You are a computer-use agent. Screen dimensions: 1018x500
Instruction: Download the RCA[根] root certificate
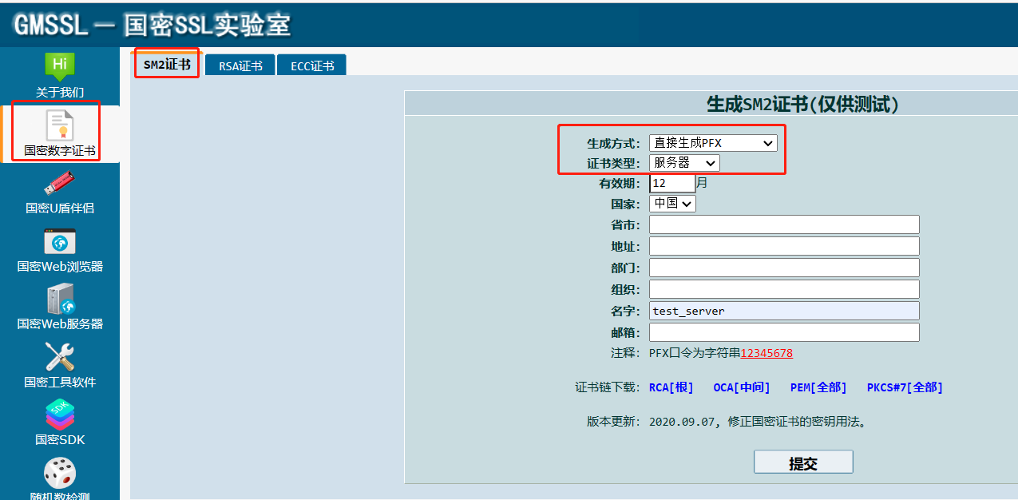(x=670, y=387)
